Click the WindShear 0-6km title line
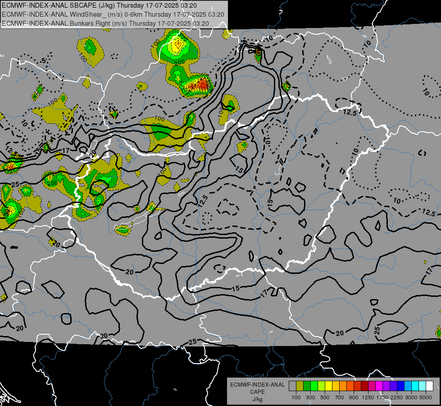This screenshot has width=441, height=406. (x=113, y=14)
